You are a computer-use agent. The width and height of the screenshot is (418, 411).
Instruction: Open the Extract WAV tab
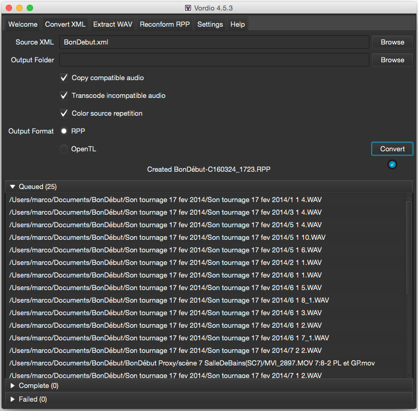[x=113, y=24]
